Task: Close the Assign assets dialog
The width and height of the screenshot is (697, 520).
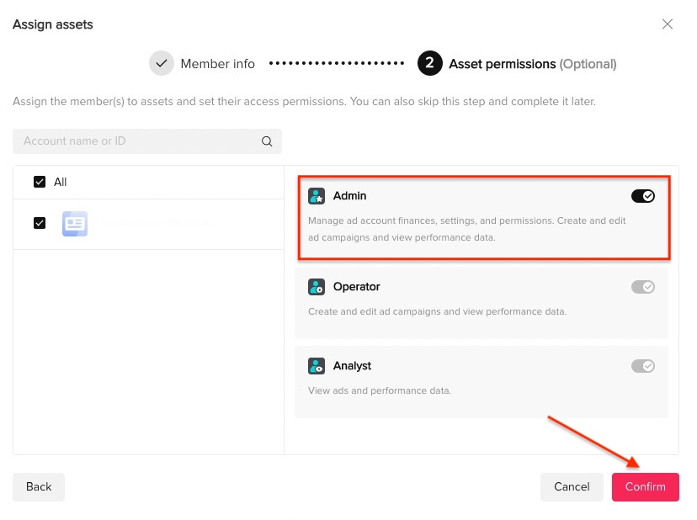Action: point(668,24)
